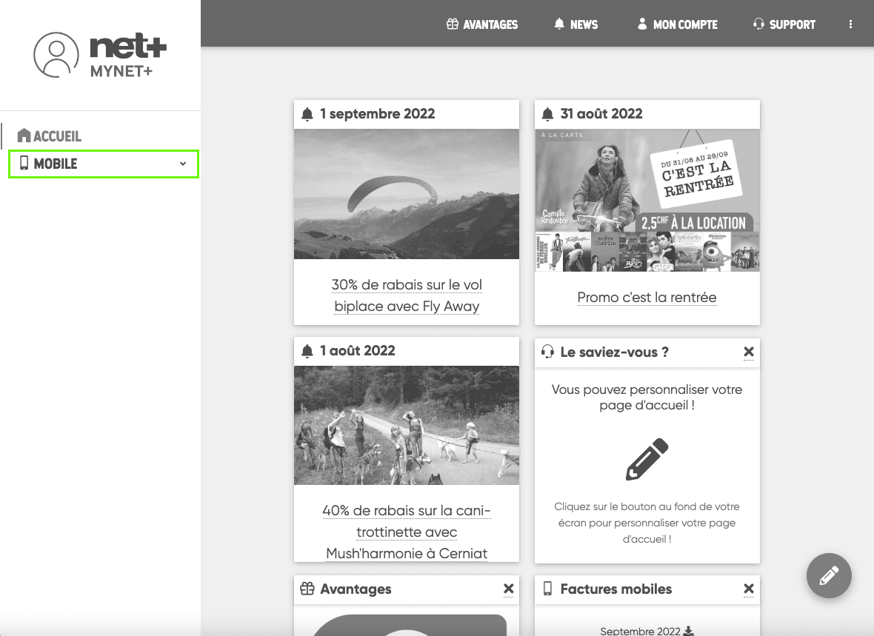Open News in the top navigation

pyautogui.click(x=576, y=24)
